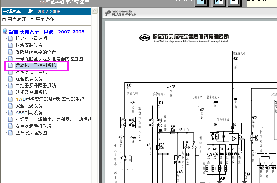Click page icon beside ABS制动系统
The image size is (277, 183).
10,113
